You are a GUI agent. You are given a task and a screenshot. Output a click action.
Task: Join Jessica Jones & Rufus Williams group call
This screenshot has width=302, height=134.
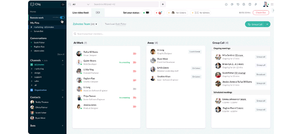[x=261, y=83]
